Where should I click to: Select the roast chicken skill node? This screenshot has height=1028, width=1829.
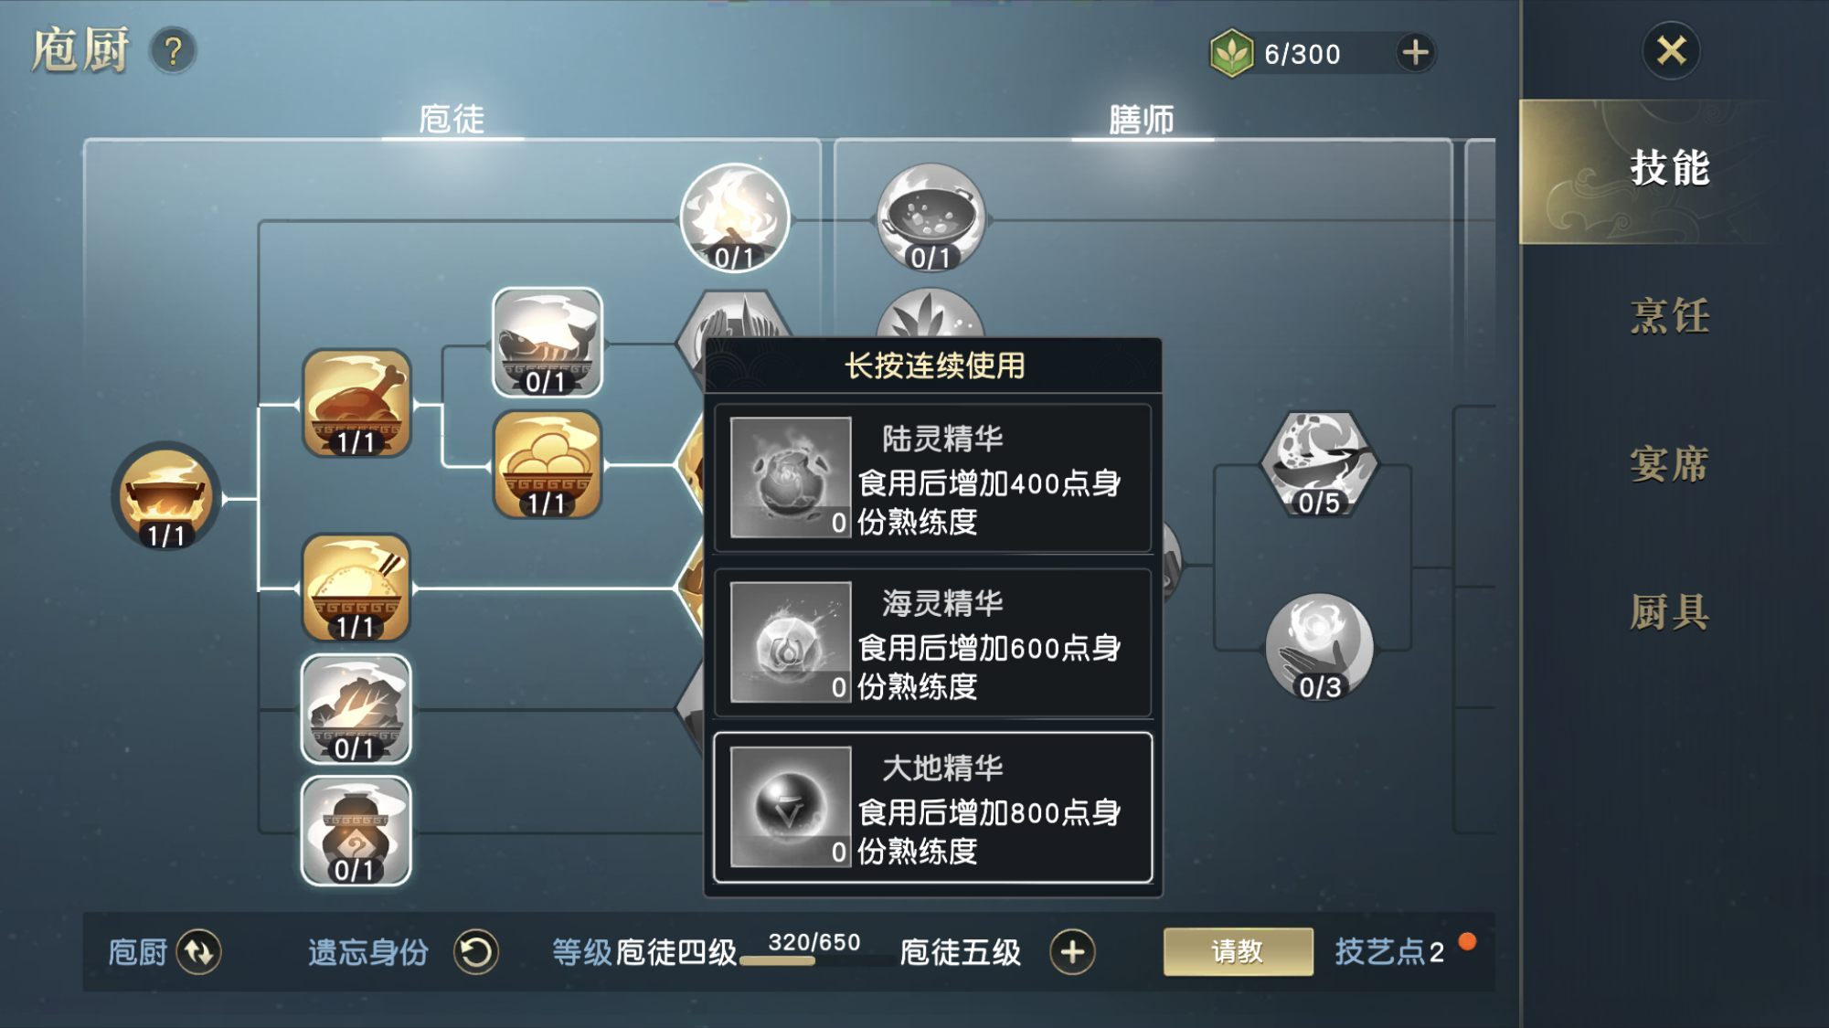click(356, 403)
